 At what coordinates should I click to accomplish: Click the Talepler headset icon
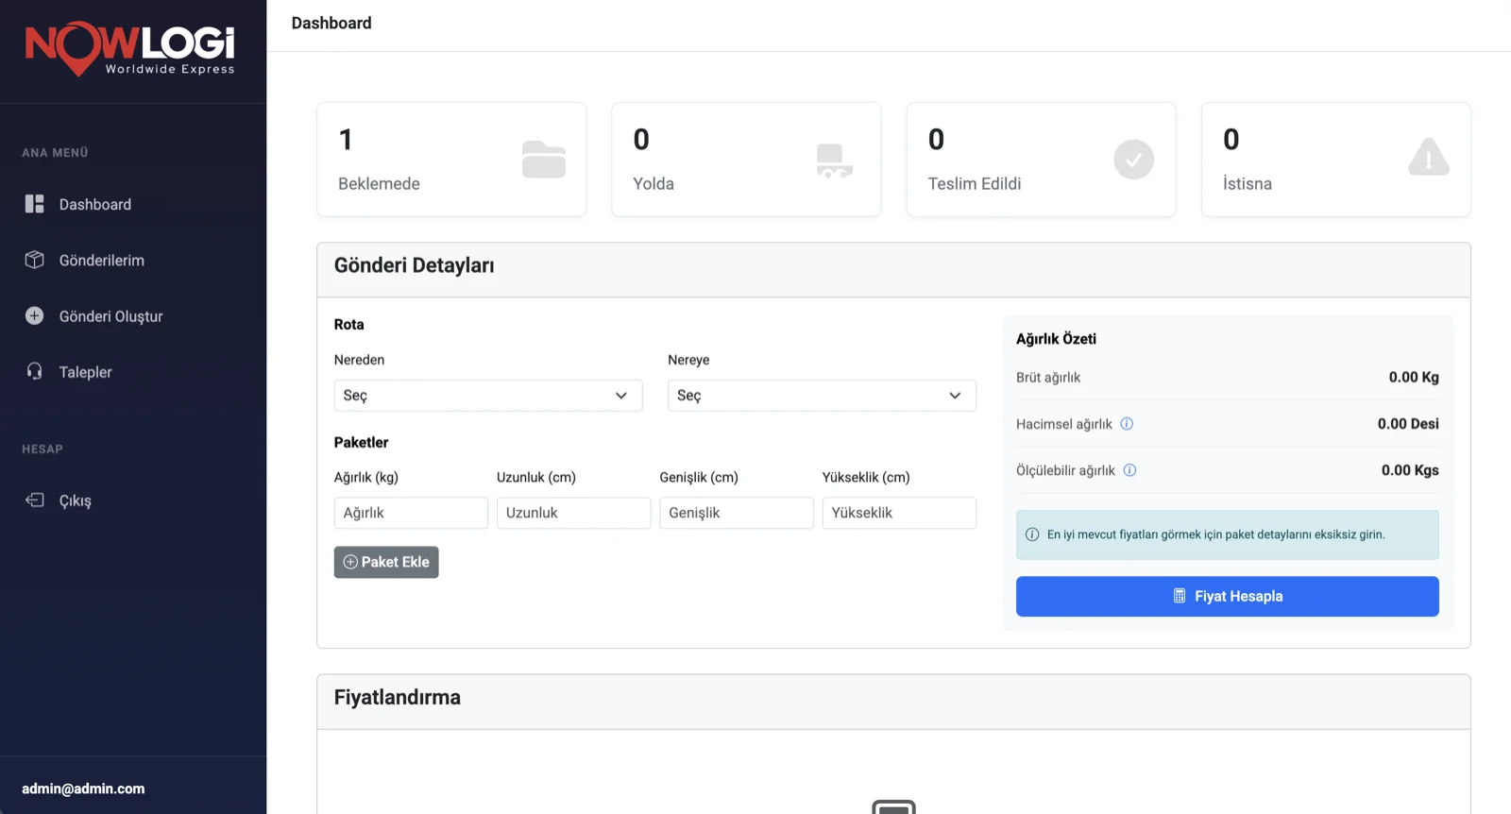coord(35,371)
